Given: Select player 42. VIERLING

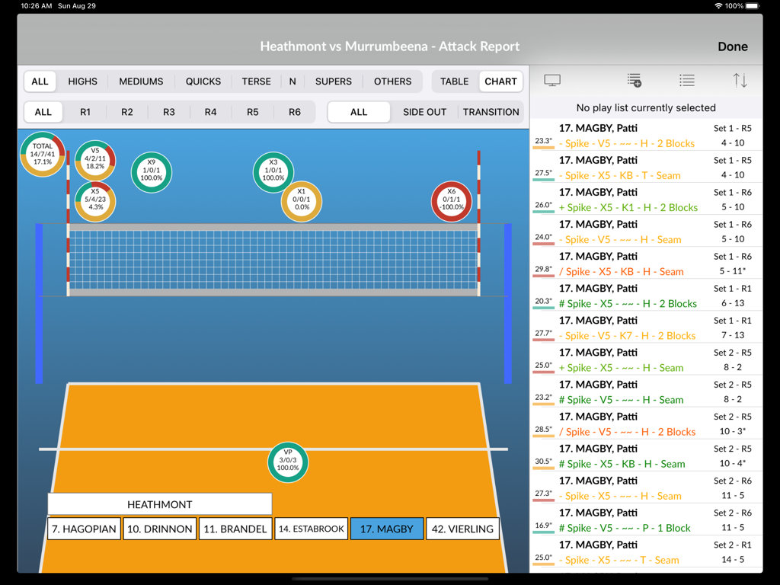Looking at the screenshot, I should tap(462, 528).
